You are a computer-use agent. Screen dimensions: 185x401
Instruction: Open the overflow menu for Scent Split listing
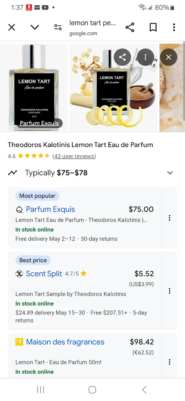[x=169, y=290]
